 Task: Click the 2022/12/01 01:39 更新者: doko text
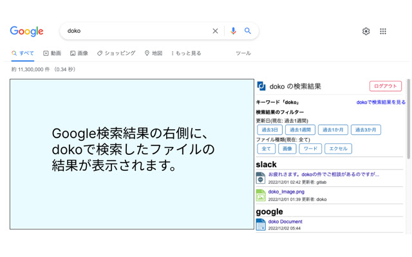click(x=297, y=199)
